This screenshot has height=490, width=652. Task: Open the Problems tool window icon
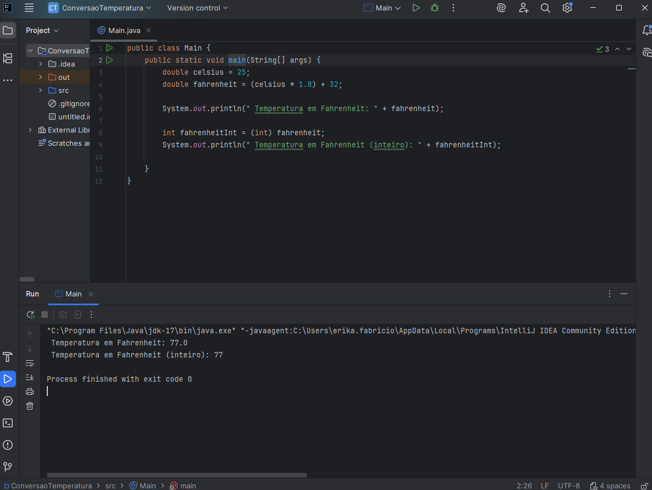click(x=8, y=445)
